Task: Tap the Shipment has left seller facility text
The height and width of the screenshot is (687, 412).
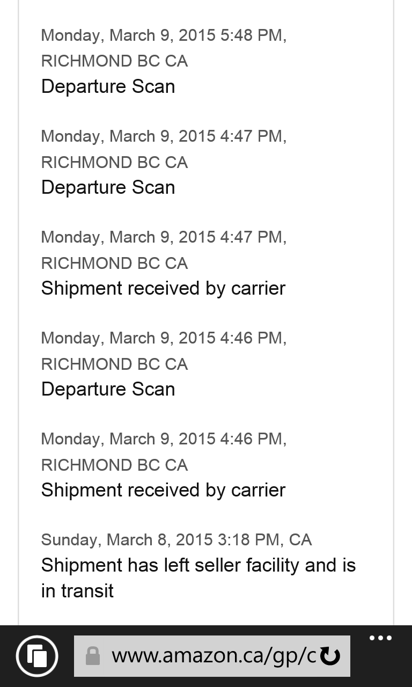Action: [198, 566]
